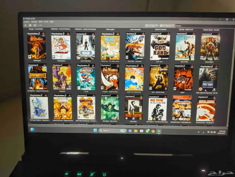Select the Mortal Kombat Armageddon cover
The height and width of the screenshot is (177, 235).
tap(206, 108)
